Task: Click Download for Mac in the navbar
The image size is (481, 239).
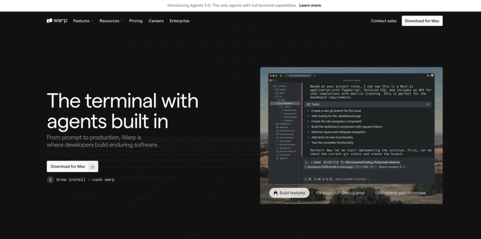Action: (422, 21)
